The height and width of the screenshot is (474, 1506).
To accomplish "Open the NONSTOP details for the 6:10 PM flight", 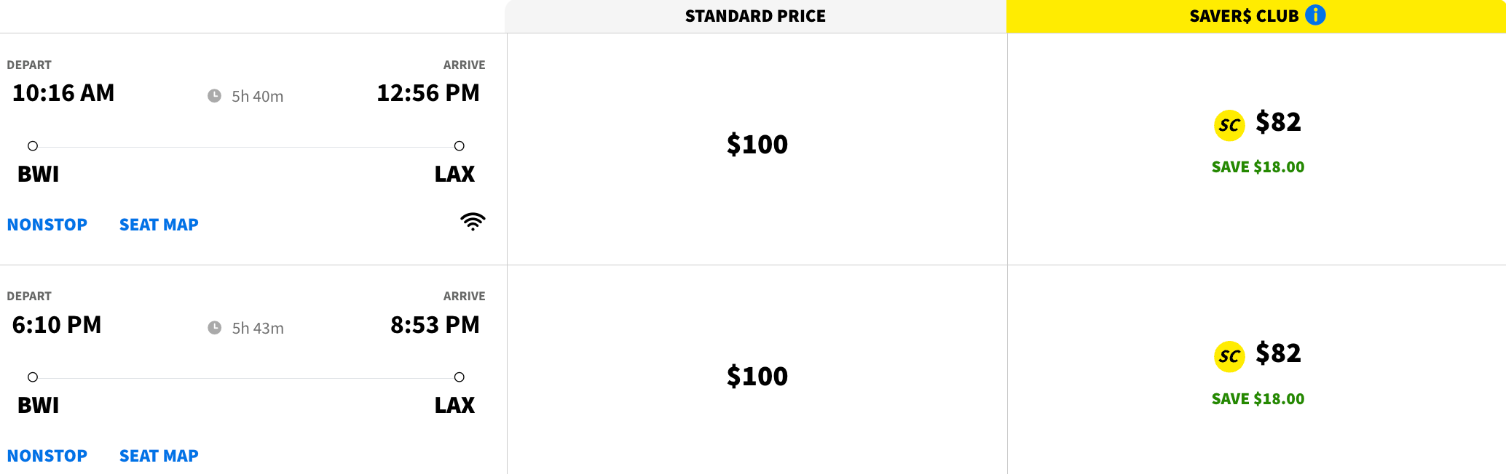I will pos(47,456).
